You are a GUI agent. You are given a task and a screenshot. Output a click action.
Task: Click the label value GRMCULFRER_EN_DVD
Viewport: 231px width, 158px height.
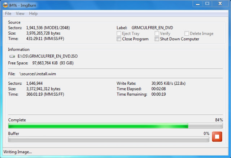[152, 28]
